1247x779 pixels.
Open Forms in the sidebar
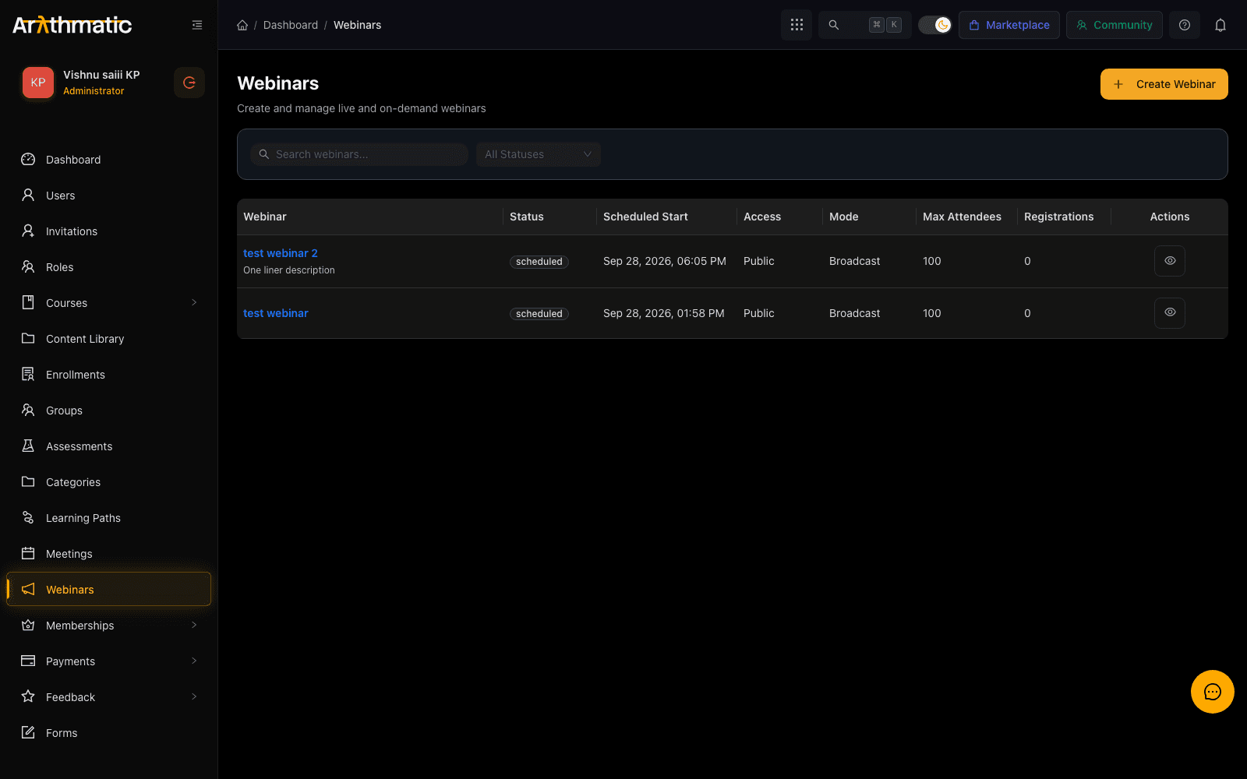click(x=109, y=733)
